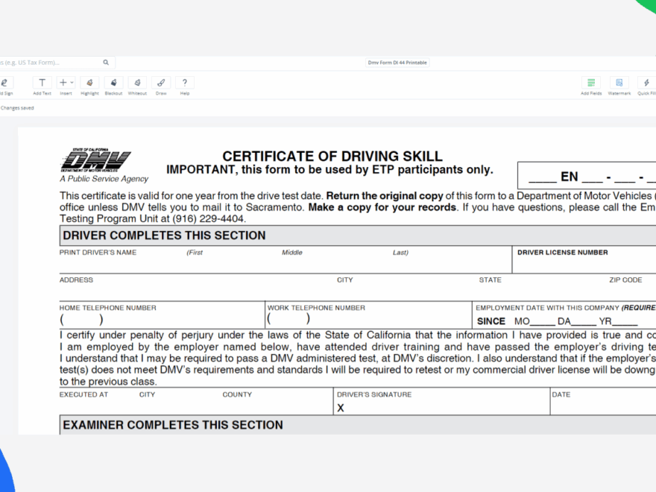Viewport: 656px width, 492px height.
Task: Click the employment day DA blank
Action: (584, 321)
